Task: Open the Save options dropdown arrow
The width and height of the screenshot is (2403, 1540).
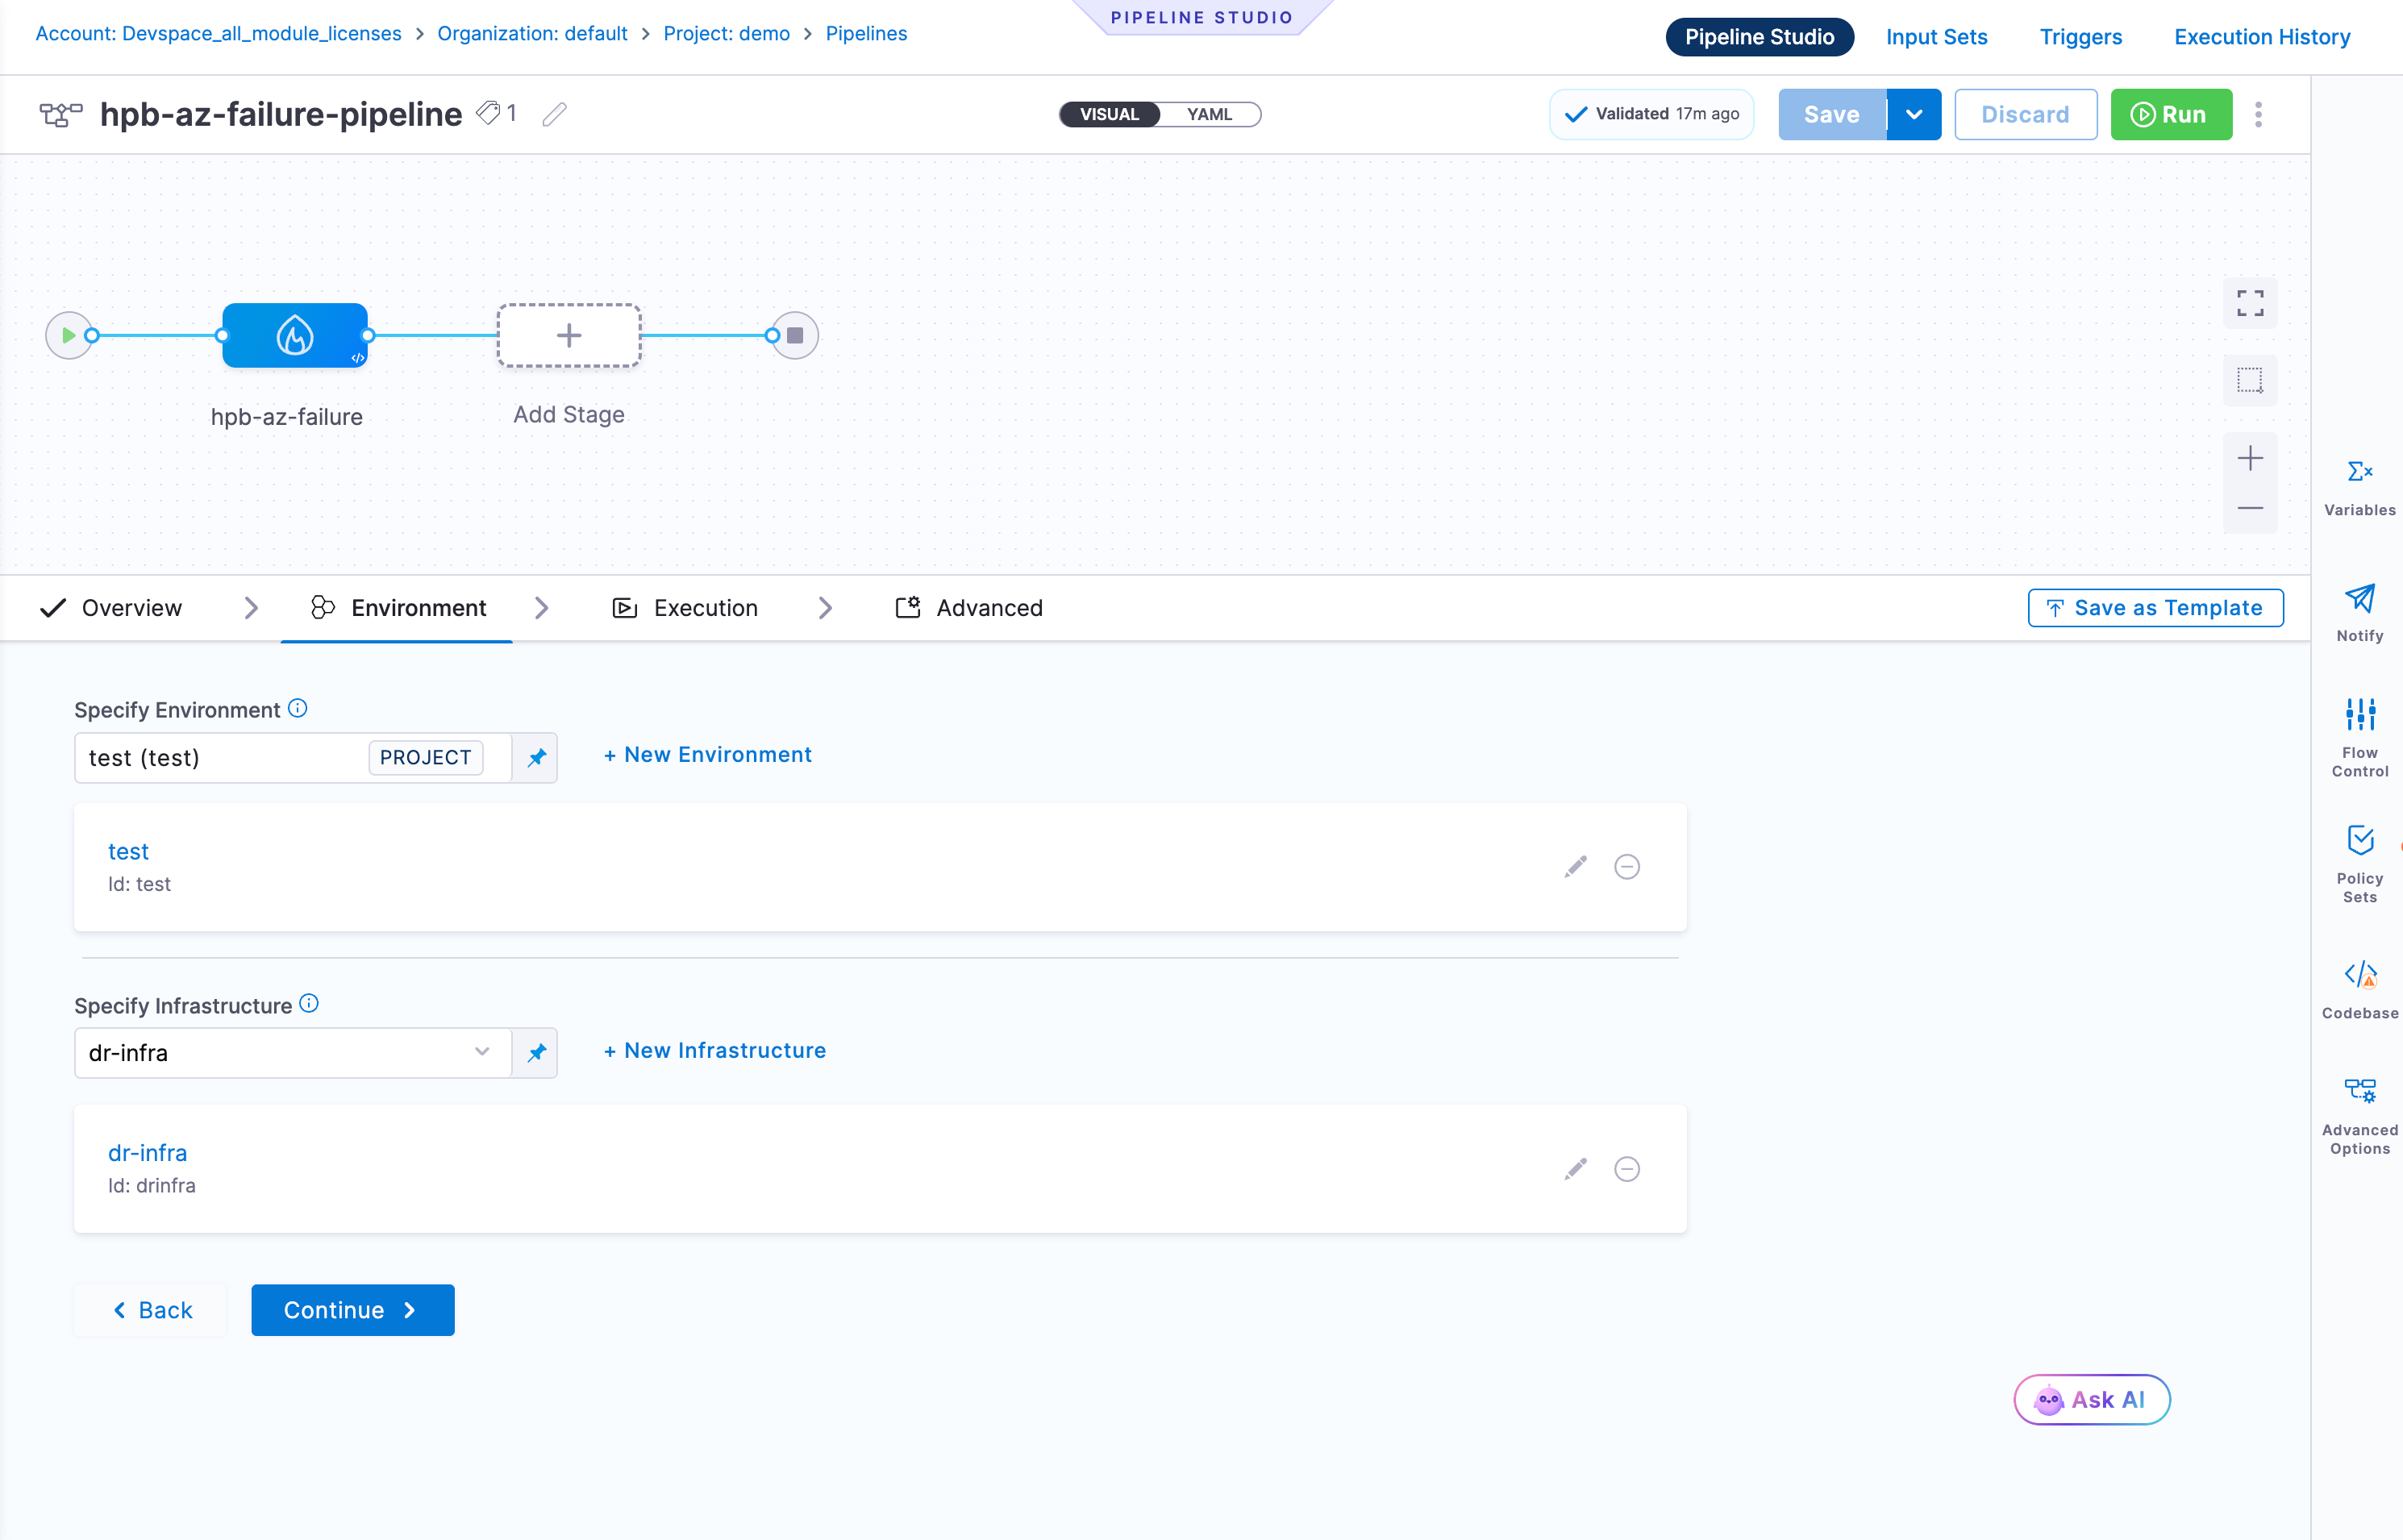Action: (x=1913, y=114)
